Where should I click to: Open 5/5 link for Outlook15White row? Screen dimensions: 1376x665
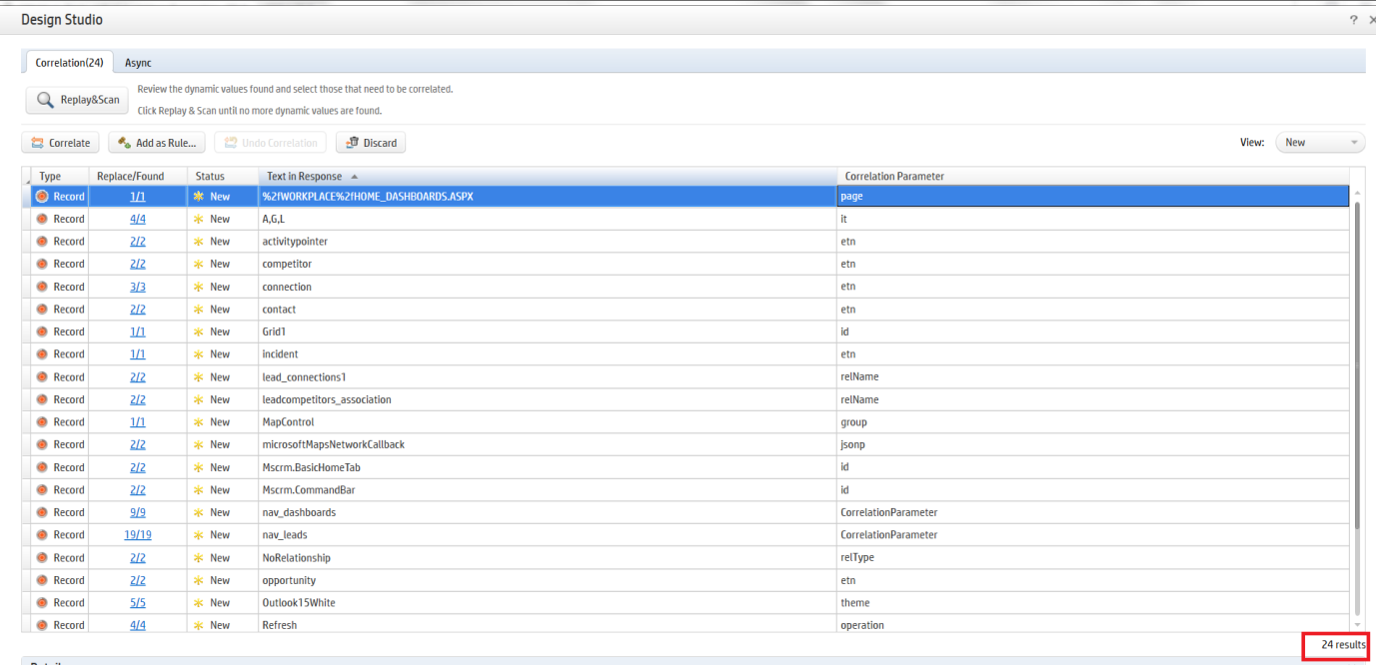click(138, 603)
